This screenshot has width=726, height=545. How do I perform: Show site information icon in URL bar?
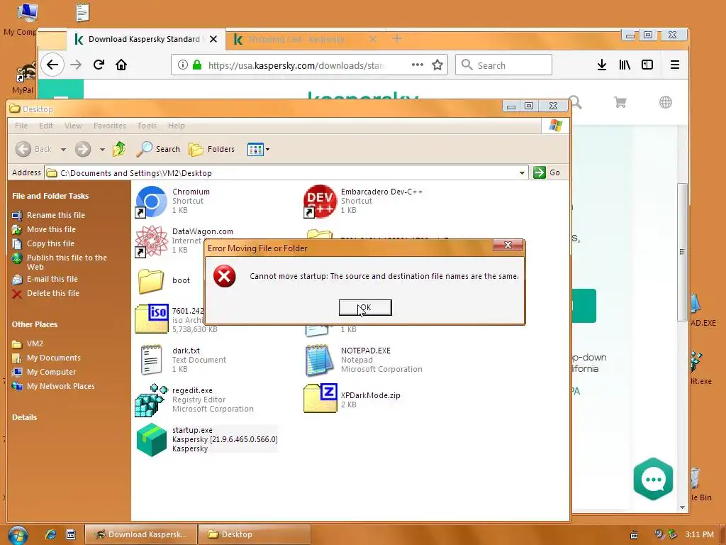pyautogui.click(x=183, y=65)
